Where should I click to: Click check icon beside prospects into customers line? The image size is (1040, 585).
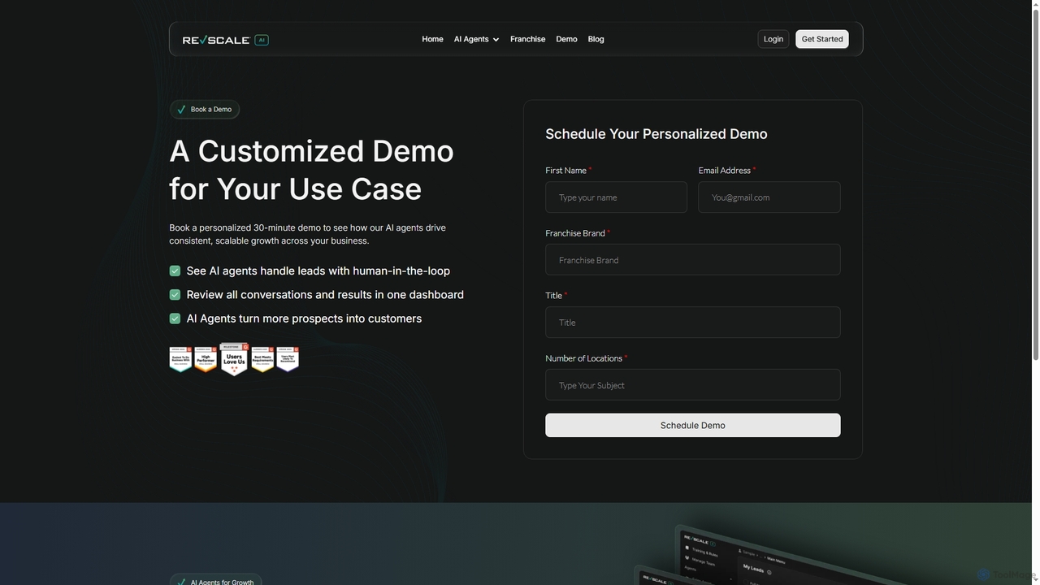coord(175,318)
